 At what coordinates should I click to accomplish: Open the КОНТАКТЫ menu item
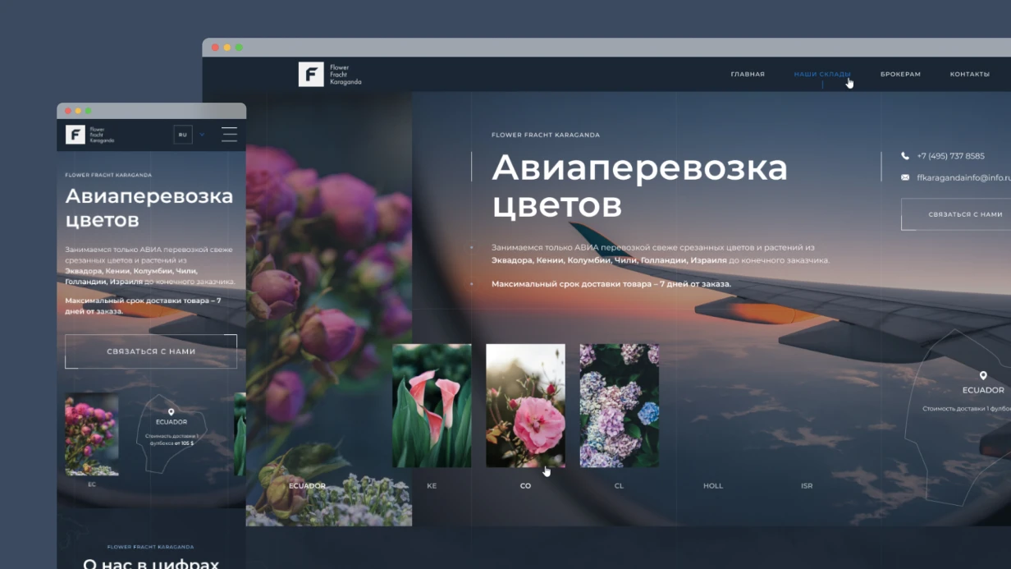pos(969,73)
